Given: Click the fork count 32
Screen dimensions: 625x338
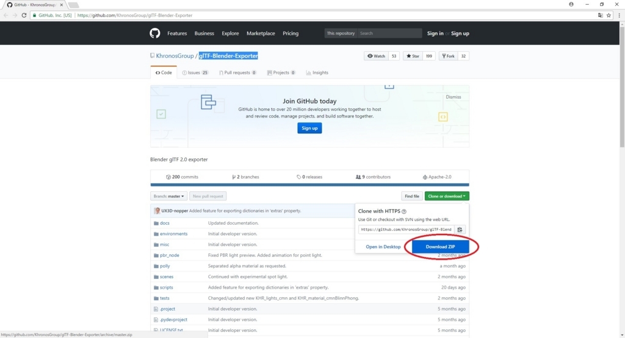Looking at the screenshot, I should pos(463,56).
